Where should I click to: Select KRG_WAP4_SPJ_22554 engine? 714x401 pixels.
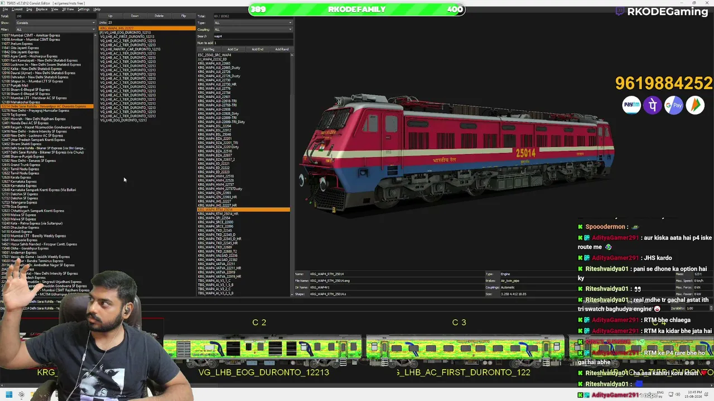244,218
